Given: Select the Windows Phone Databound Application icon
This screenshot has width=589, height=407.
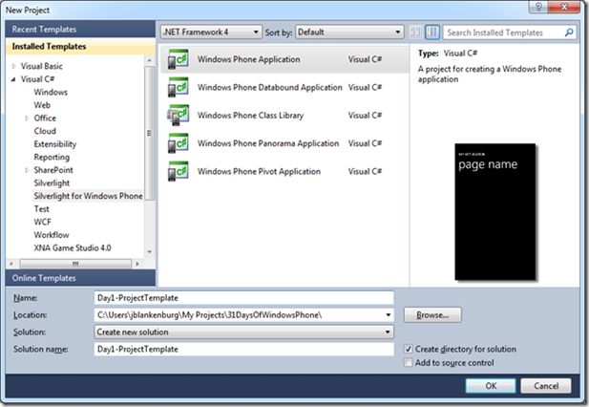Looking at the screenshot, I should point(178,87).
